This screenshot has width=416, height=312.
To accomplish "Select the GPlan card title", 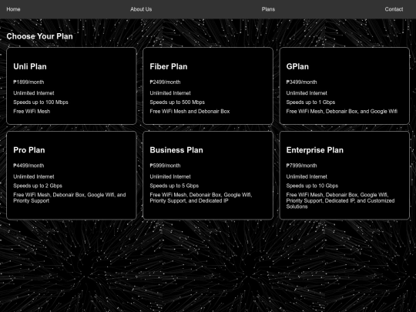I will click(297, 66).
